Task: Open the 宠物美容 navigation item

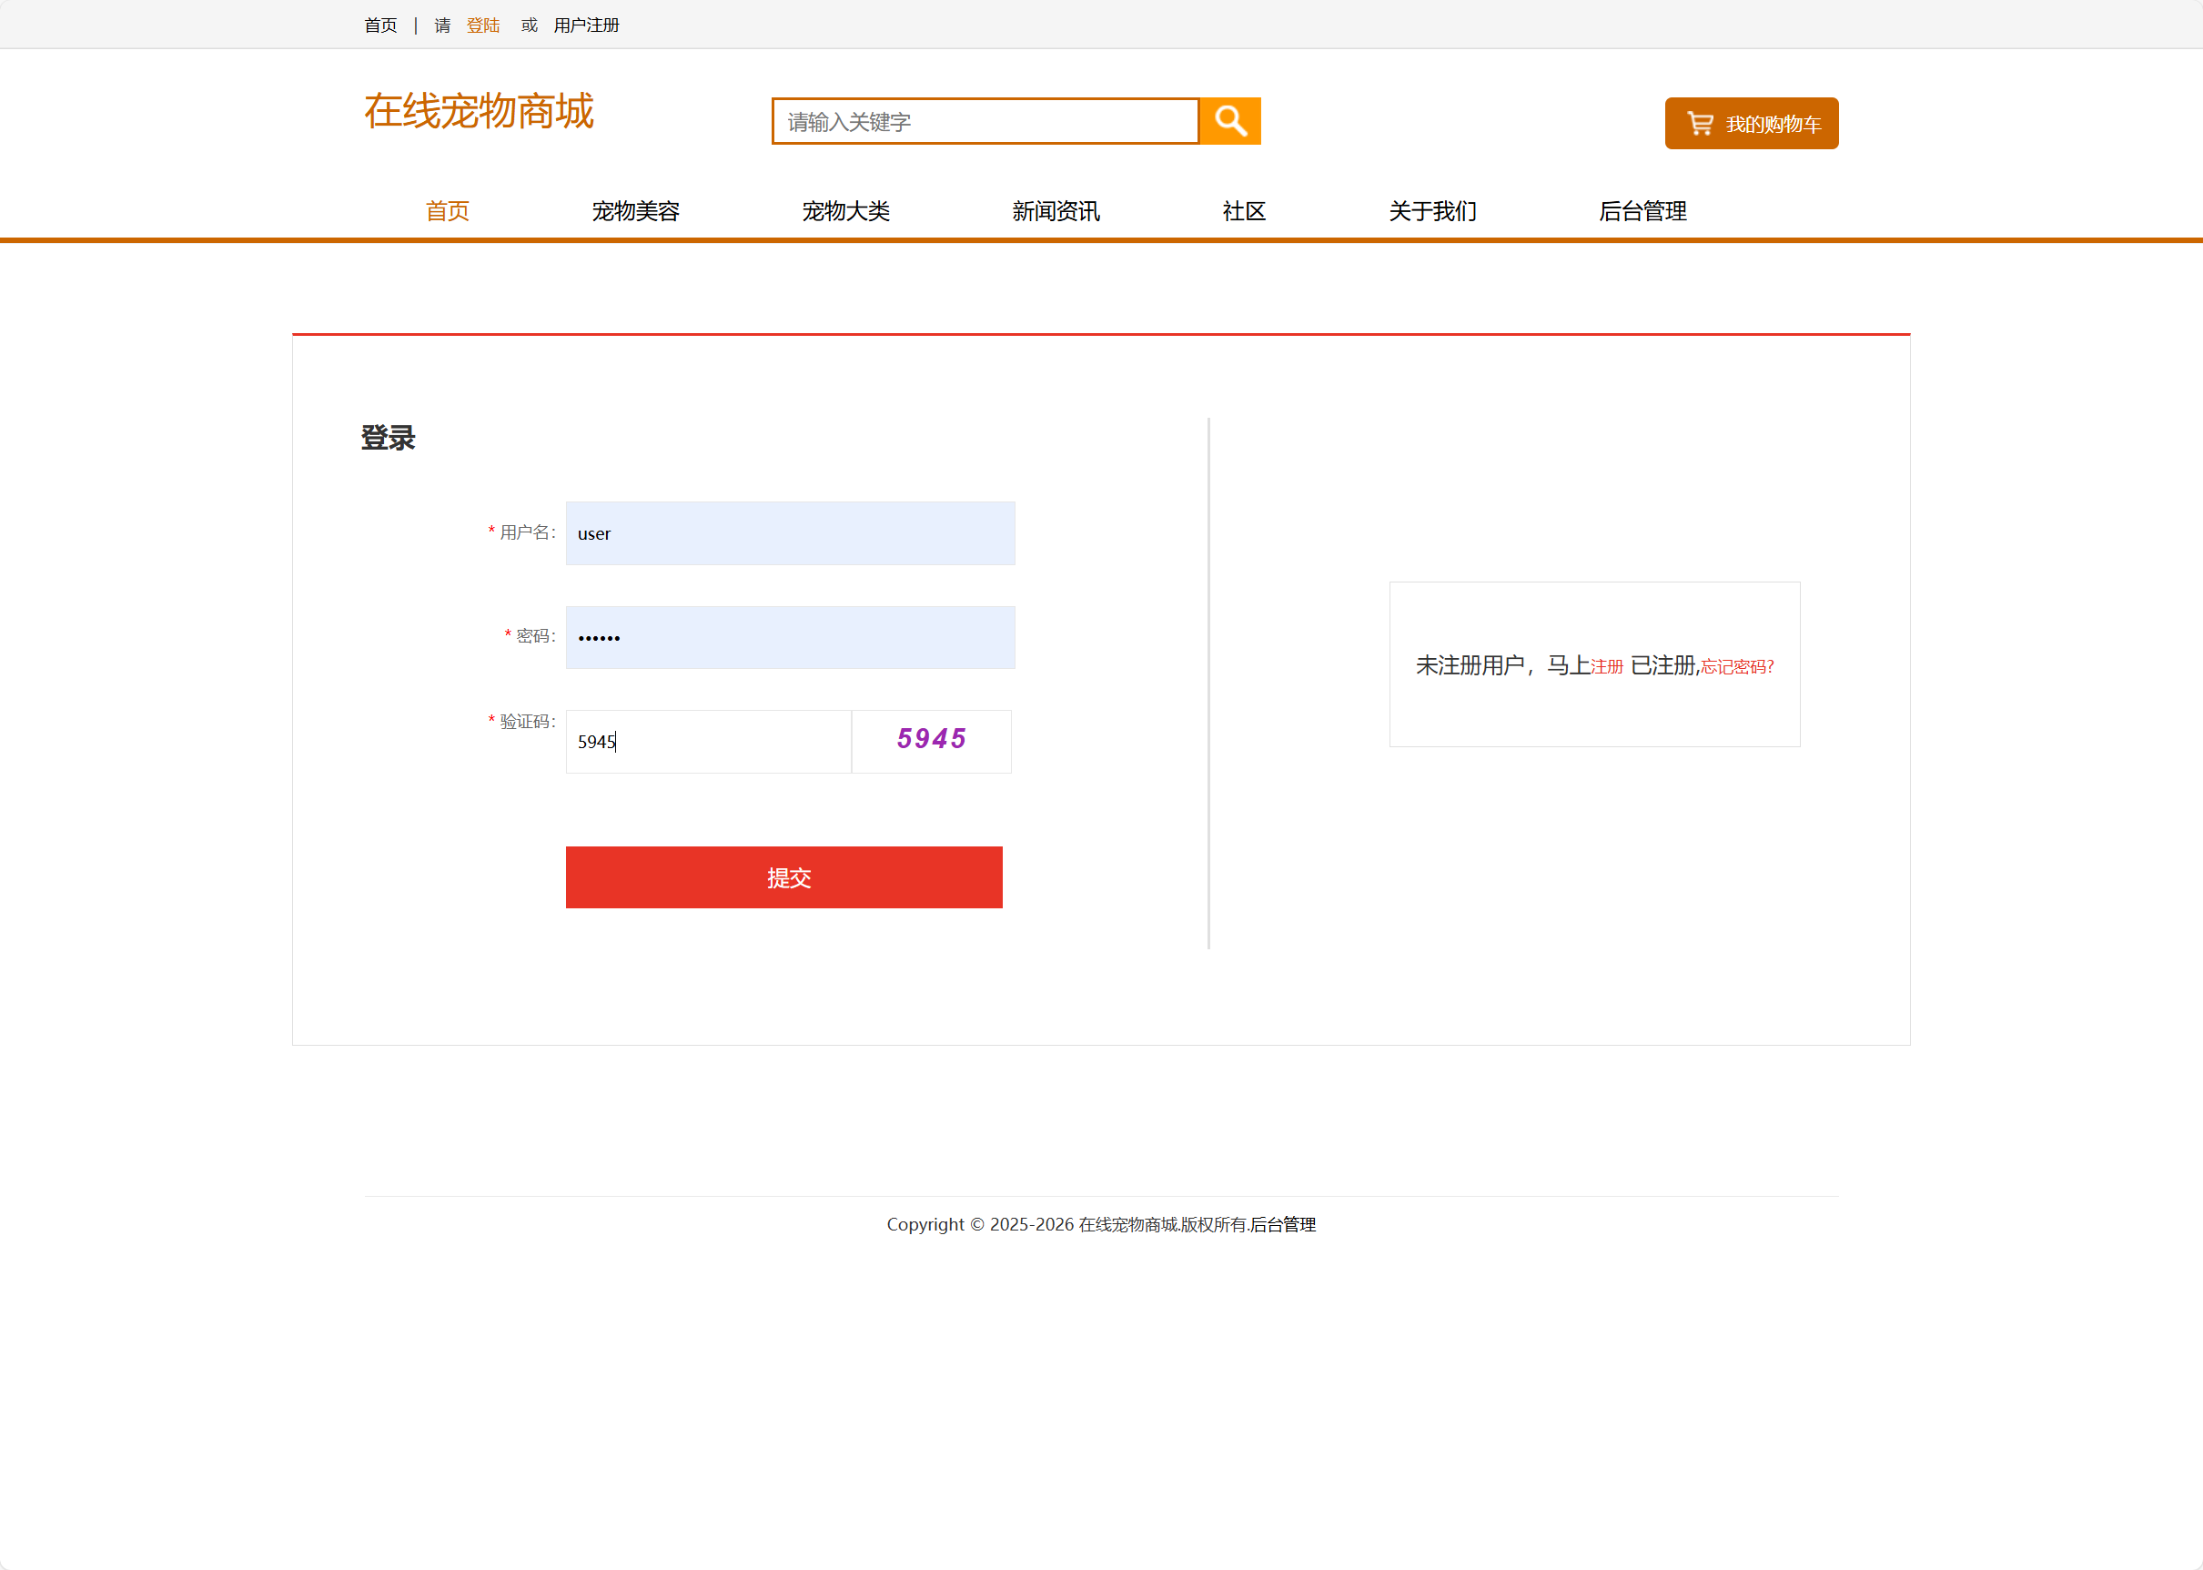Action: point(635,211)
